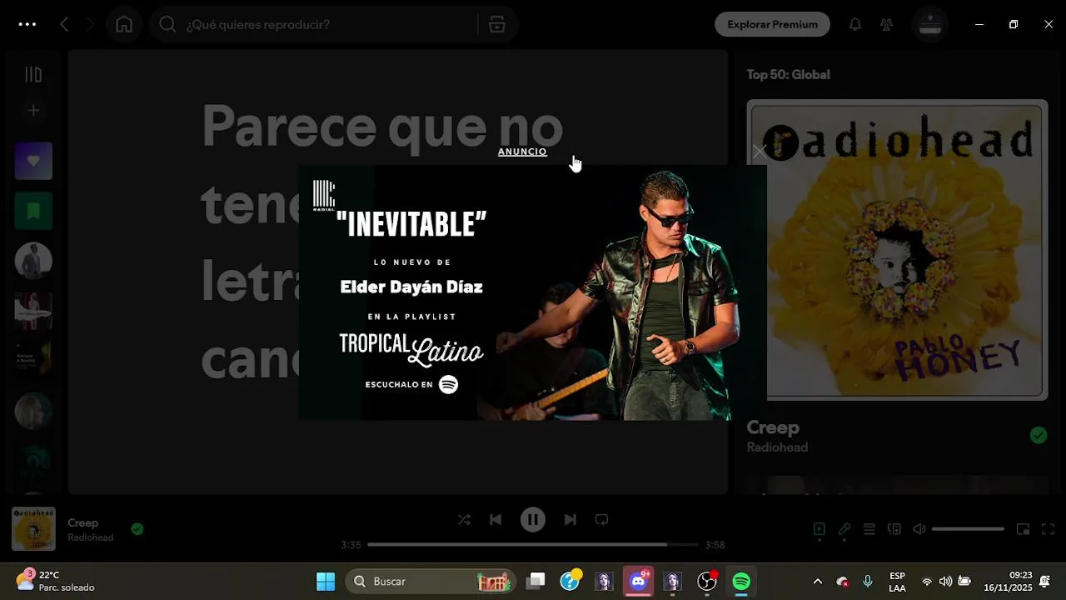1066x600 pixels.
Task: Toggle the green saved check in right panel
Action: (1038, 435)
